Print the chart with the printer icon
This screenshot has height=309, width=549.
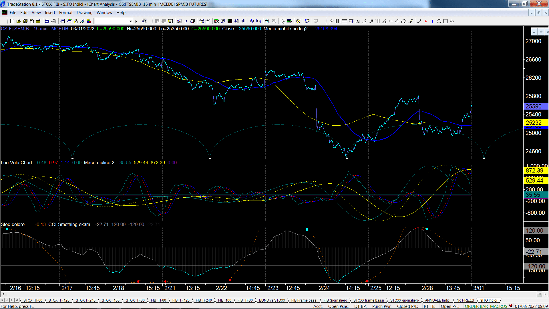(x=53, y=21)
